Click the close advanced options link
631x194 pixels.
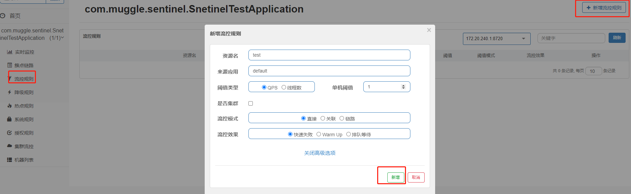320,153
